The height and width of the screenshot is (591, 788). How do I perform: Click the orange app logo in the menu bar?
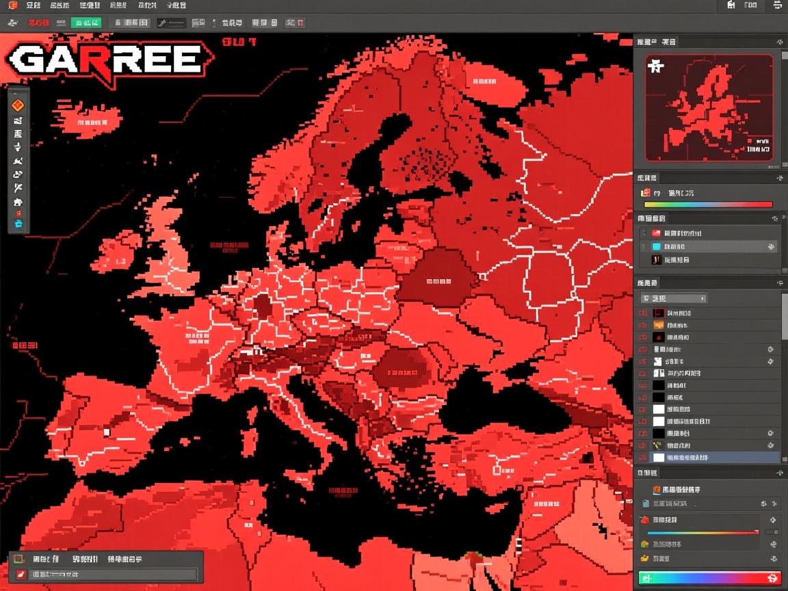pos(12,5)
